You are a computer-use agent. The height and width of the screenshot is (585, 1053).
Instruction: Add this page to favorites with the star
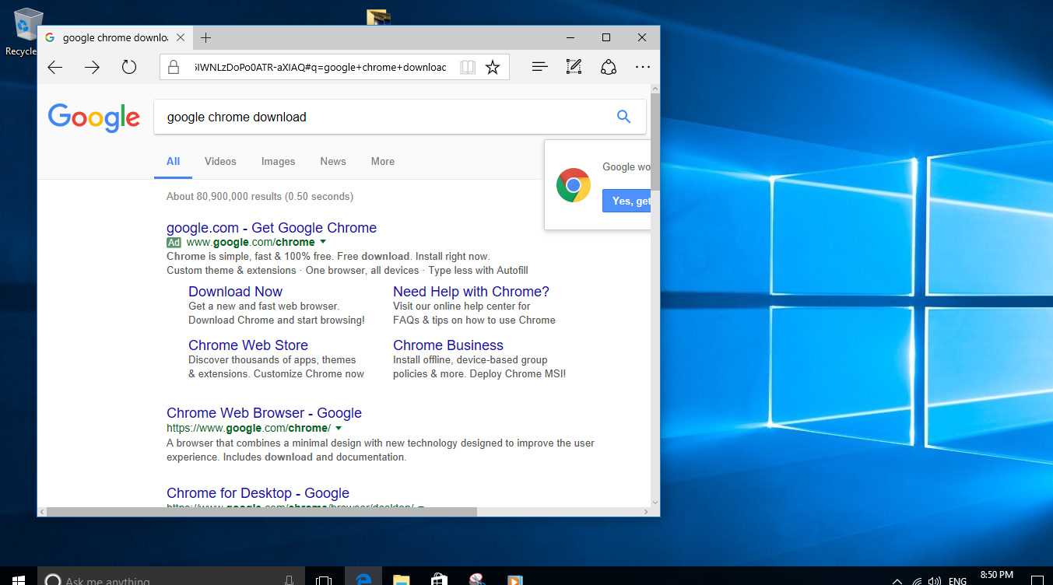[x=493, y=68]
